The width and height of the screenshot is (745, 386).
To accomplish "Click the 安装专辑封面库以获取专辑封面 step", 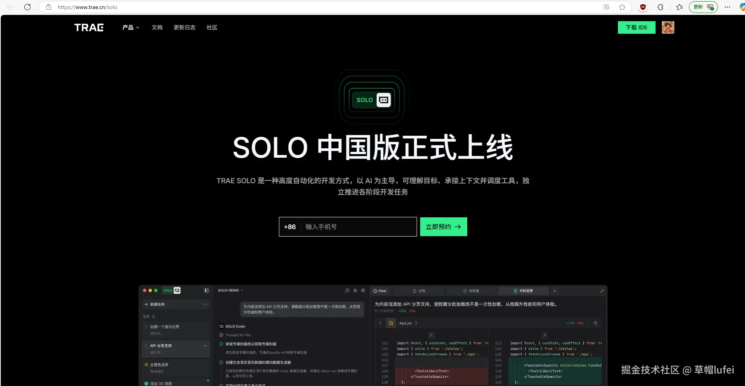I will 251,344.
